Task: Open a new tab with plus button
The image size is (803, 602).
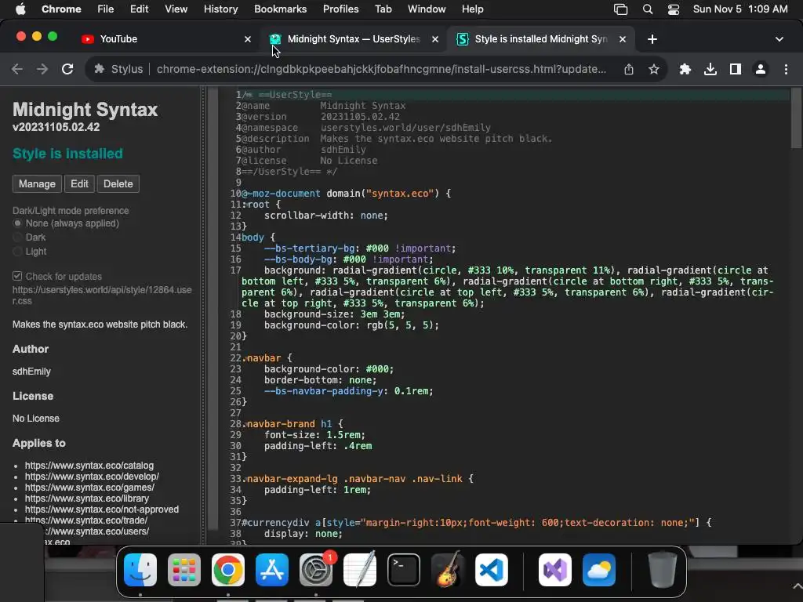Action: pos(652,39)
